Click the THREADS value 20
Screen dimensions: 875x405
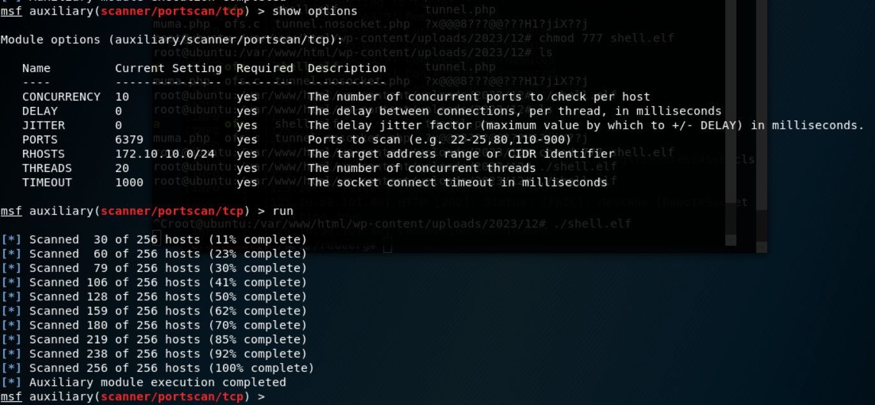(x=122, y=168)
